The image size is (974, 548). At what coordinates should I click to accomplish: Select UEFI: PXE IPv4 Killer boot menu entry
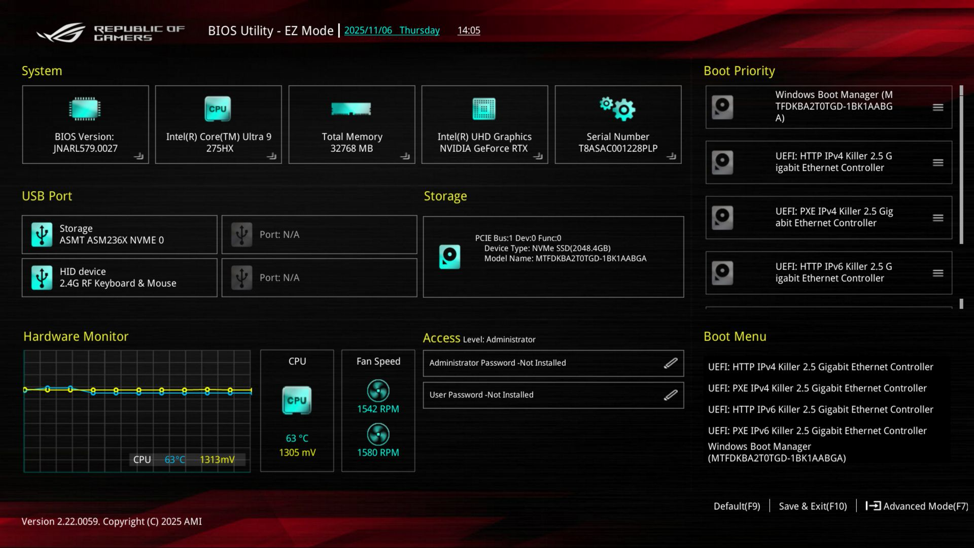coord(817,388)
